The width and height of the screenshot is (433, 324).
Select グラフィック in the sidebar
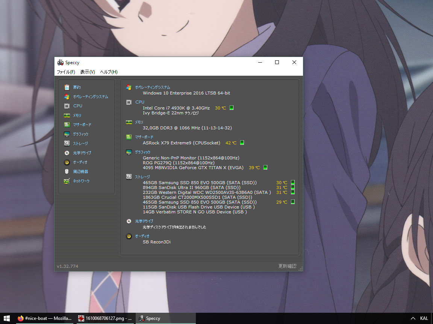(81, 134)
